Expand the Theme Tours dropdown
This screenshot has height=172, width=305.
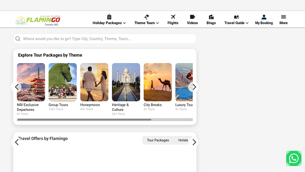point(146,23)
